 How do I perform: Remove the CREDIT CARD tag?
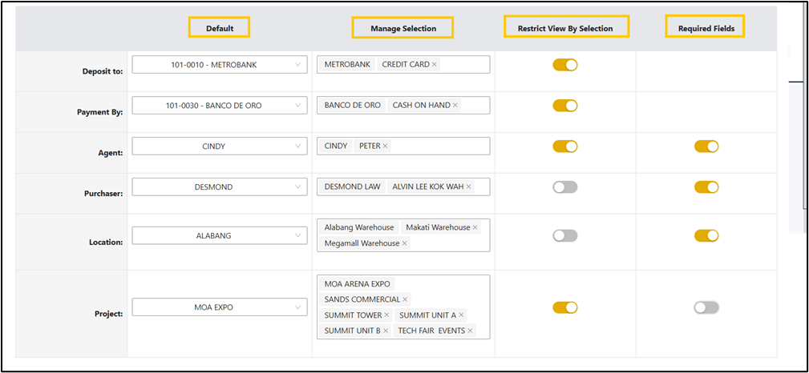(x=435, y=64)
